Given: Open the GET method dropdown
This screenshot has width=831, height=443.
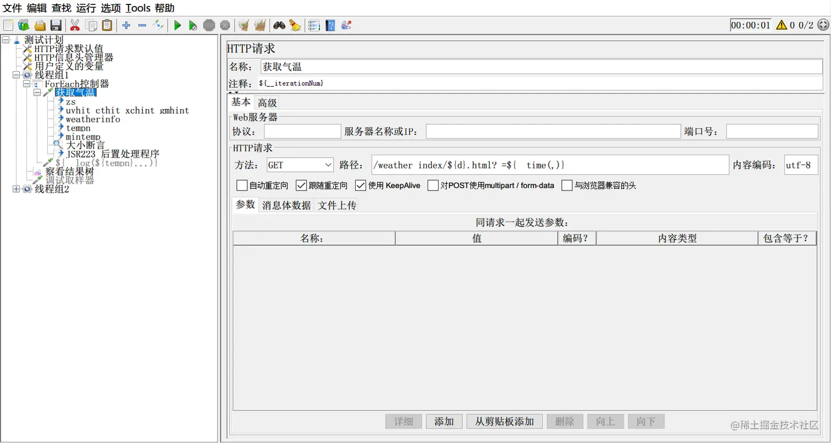Looking at the screenshot, I should coord(299,165).
